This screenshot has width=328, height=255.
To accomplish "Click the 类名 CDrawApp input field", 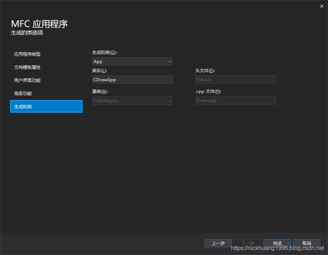I will point(133,80).
